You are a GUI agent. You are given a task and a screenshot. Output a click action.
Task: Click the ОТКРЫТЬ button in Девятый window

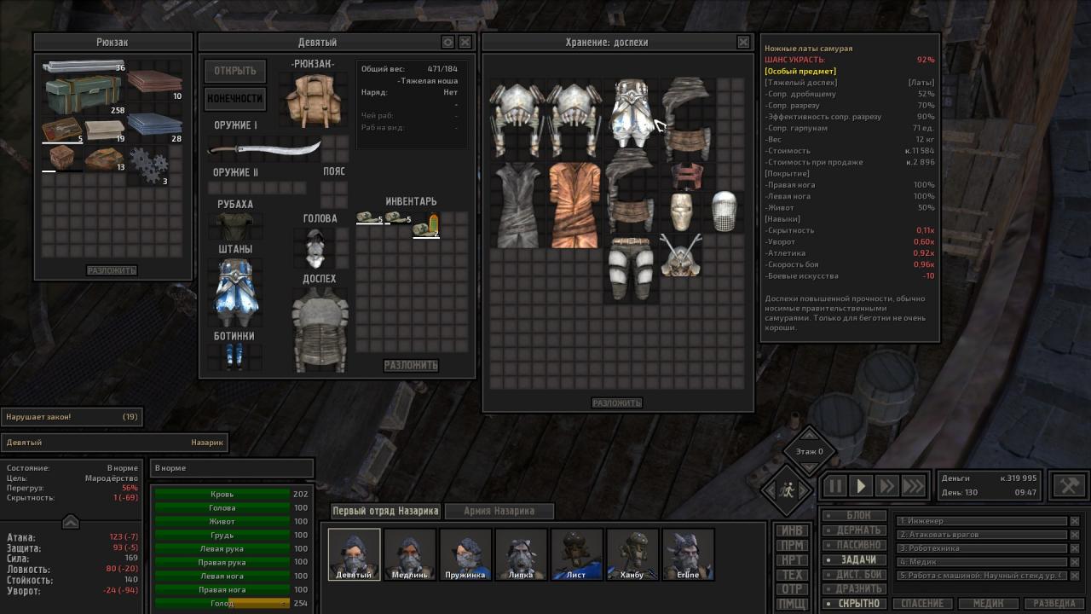235,71
